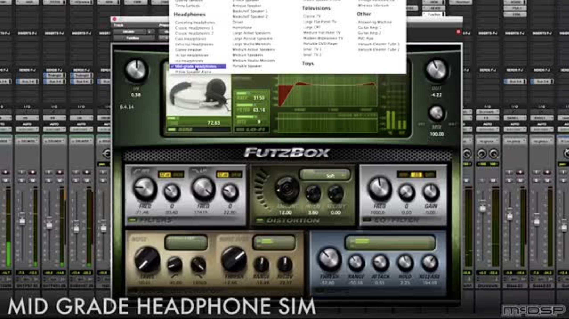The image size is (569, 319).
Task: Select Mid-grade Headphones in the SIM menu
Action: pyautogui.click(x=198, y=66)
